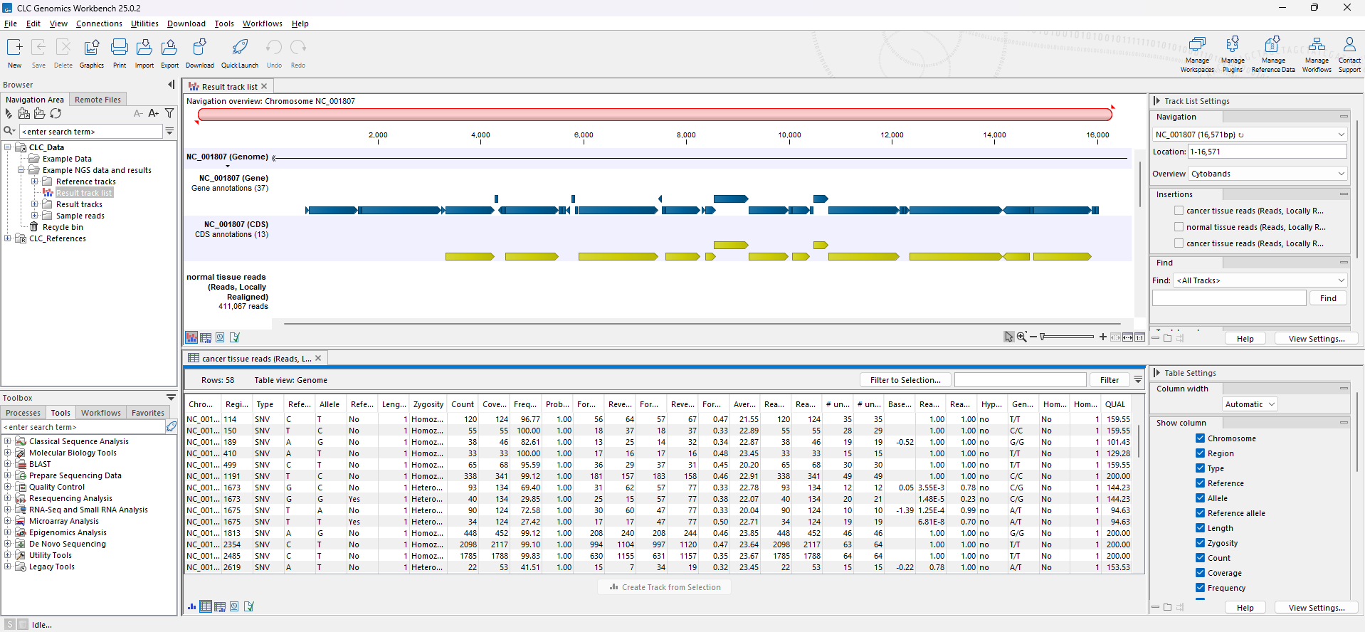Click the Print toolbar icon
1365x632 pixels.
click(x=120, y=48)
